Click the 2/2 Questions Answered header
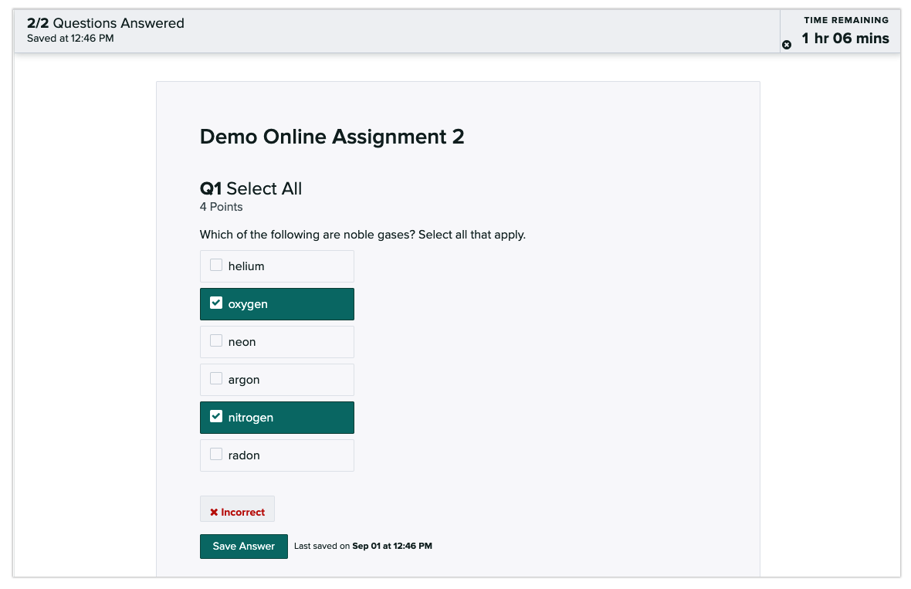 (105, 23)
